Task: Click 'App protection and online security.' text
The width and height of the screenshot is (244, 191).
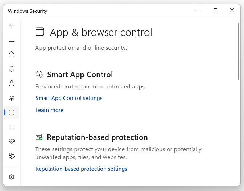Action: point(81,48)
